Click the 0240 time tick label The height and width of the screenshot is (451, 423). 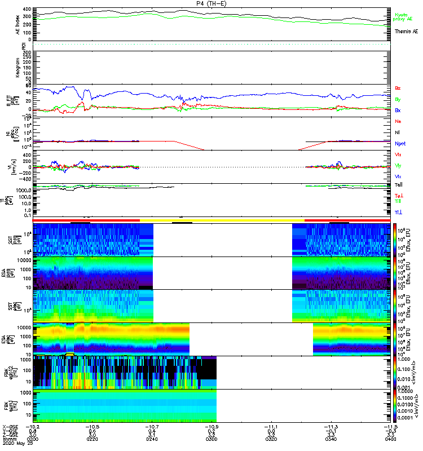pos(152,439)
